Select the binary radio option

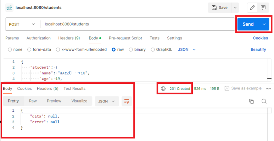tap(131, 50)
